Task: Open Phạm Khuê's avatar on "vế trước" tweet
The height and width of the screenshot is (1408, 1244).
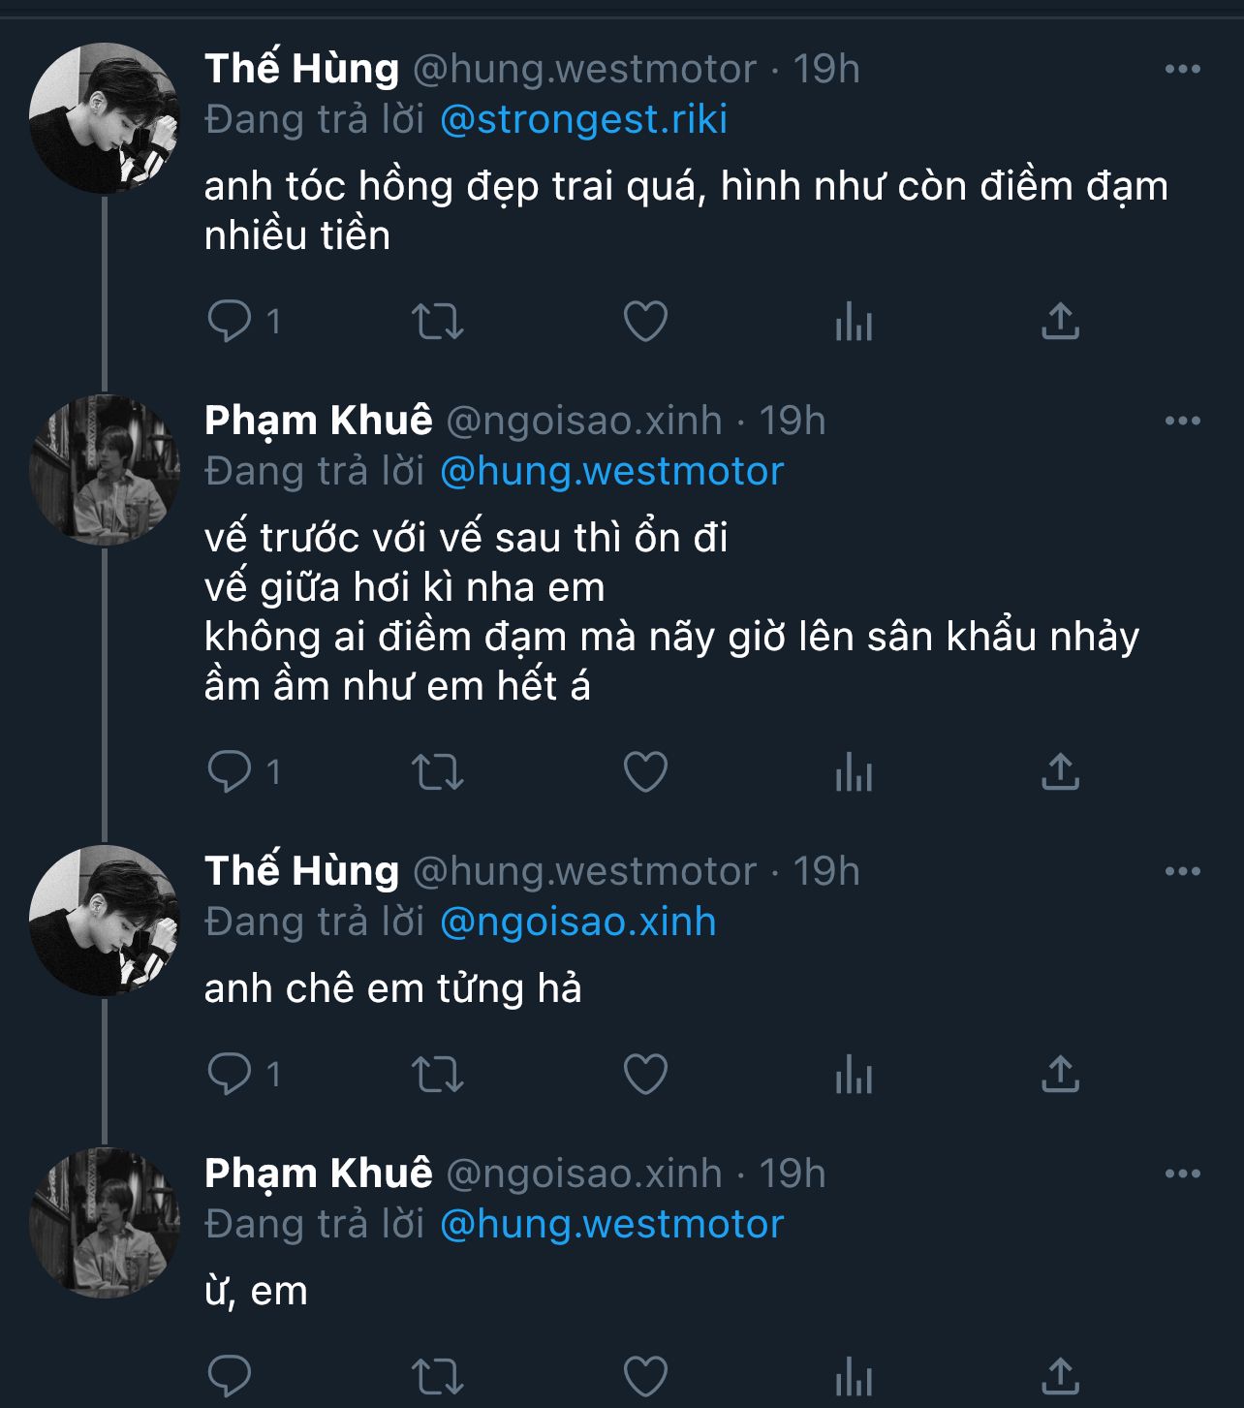Action: [x=105, y=470]
